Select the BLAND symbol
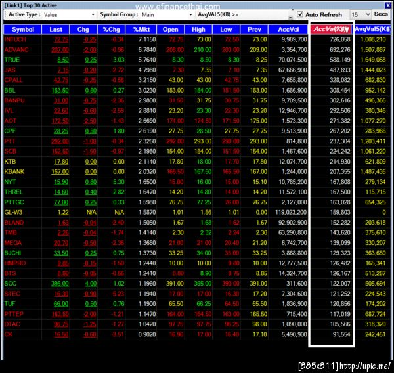The image size is (394, 373). [x=14, y=223]
